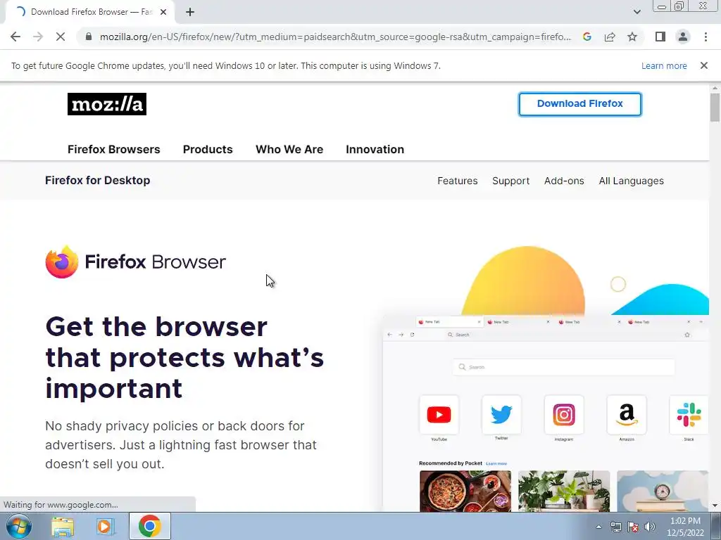Viewport: 721px width, 540px height.
Task: Click the network tray icon
Action: (615, 527)
